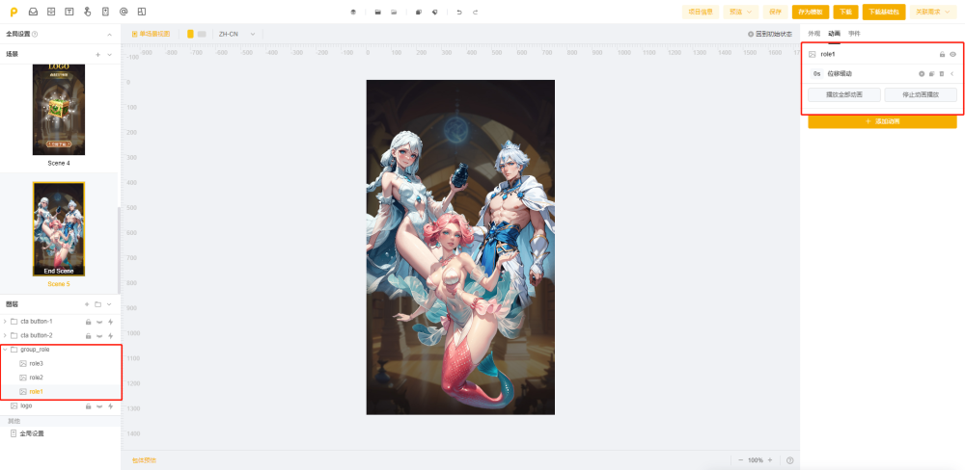Select the image component icon in top toolbar
This screenshot has width=965, height=470.
[x=51, y=12]
